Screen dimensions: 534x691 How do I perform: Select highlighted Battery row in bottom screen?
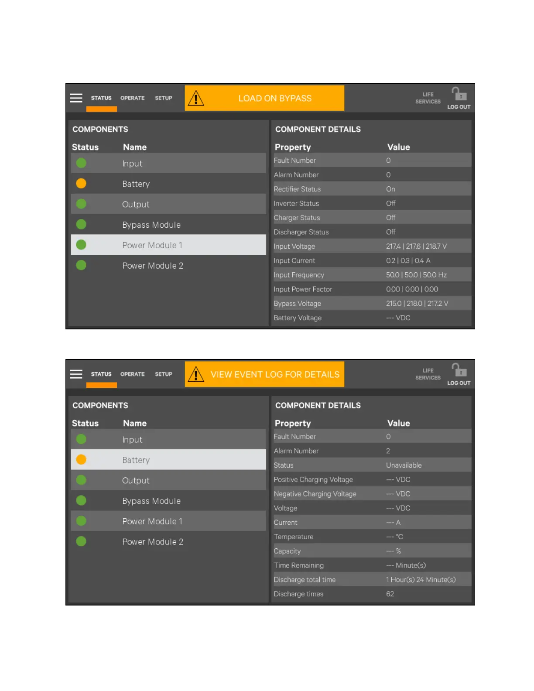tap(168, 460)
